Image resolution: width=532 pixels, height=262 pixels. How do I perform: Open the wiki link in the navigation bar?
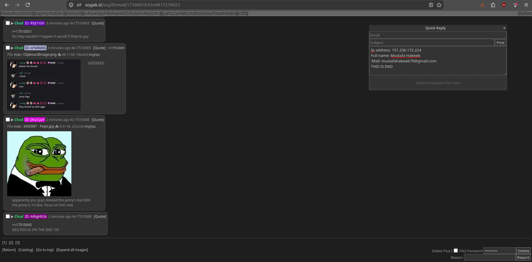coord(243,14)
